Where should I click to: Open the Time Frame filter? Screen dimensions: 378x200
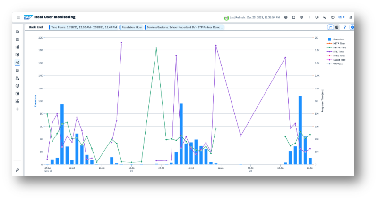coord(83,27)
